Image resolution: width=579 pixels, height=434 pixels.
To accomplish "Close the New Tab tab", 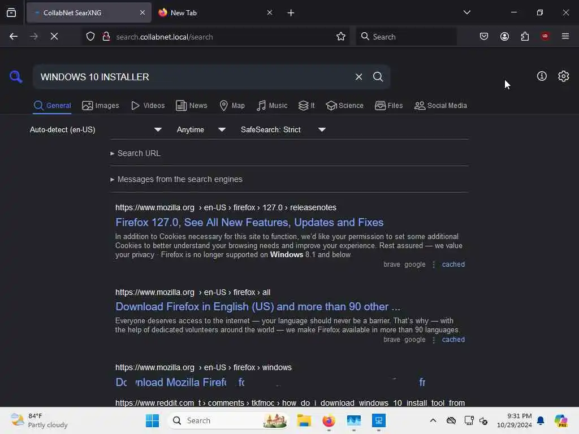I will (270, 13).
